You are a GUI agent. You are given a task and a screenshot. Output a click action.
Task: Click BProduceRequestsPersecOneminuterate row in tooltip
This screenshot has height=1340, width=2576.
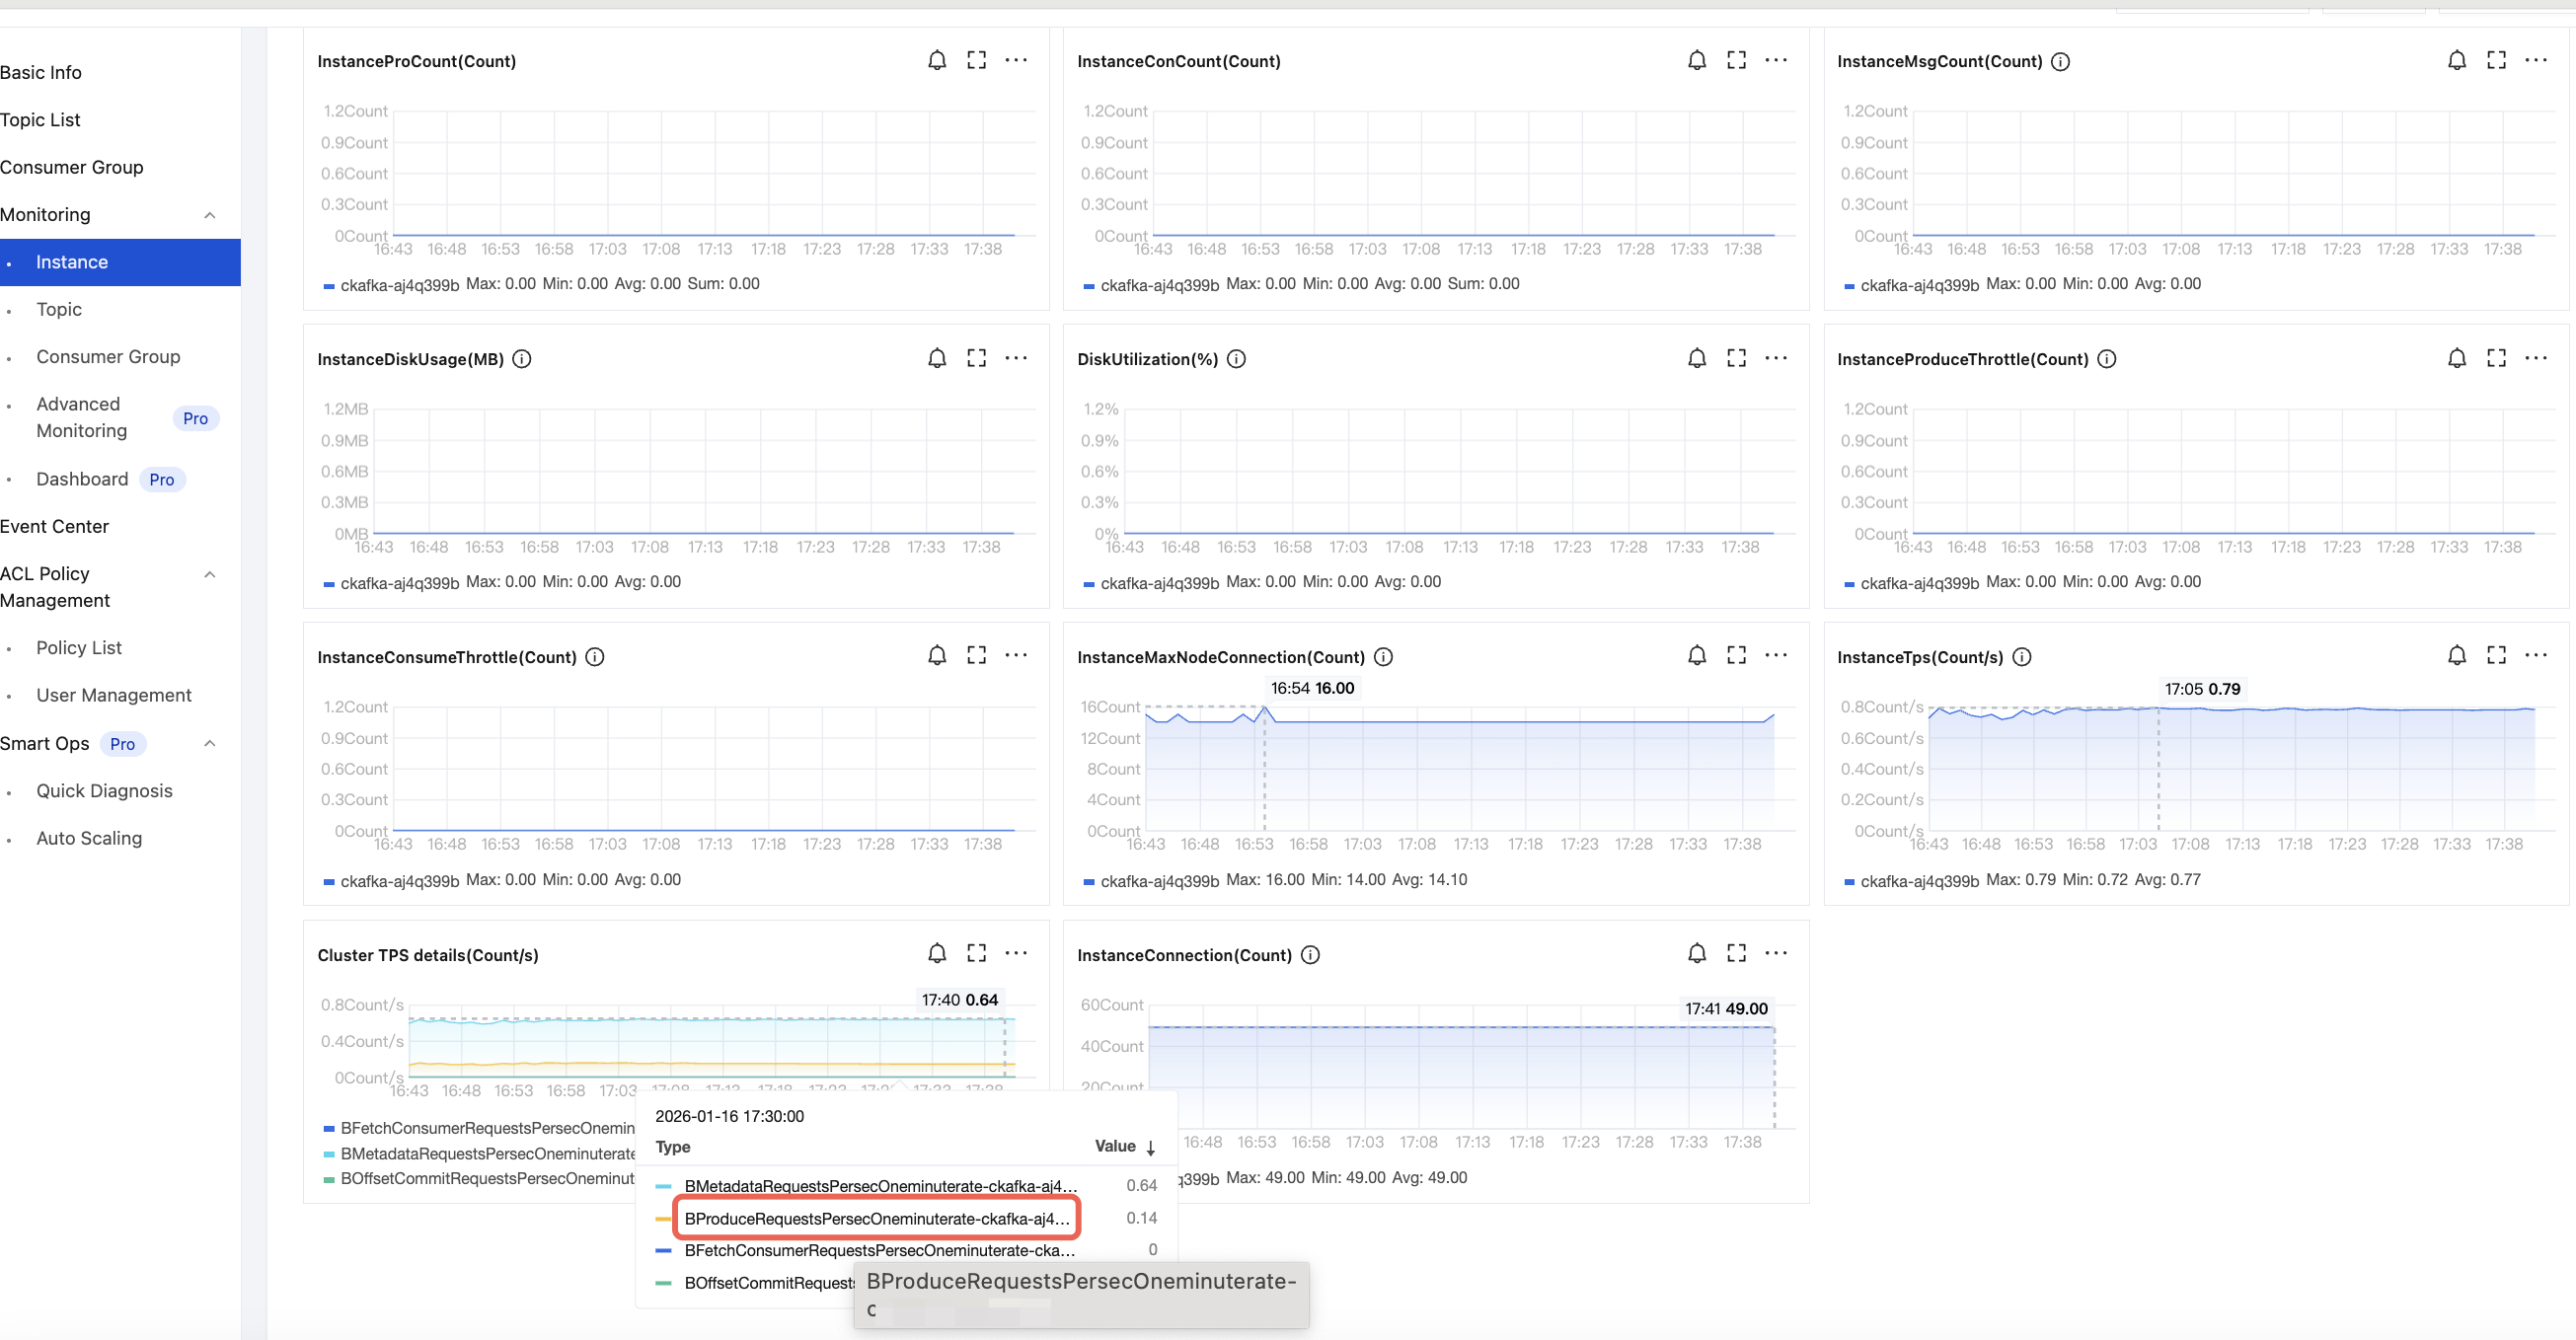click(x=876, y=1218)
